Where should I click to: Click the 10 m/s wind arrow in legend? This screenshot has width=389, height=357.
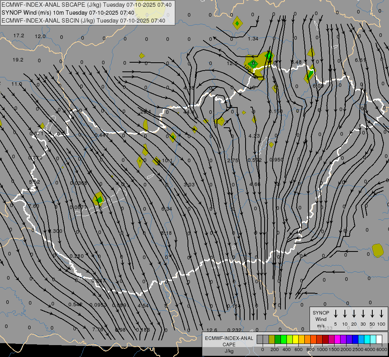pyautogui.click(x=345, y=314)
